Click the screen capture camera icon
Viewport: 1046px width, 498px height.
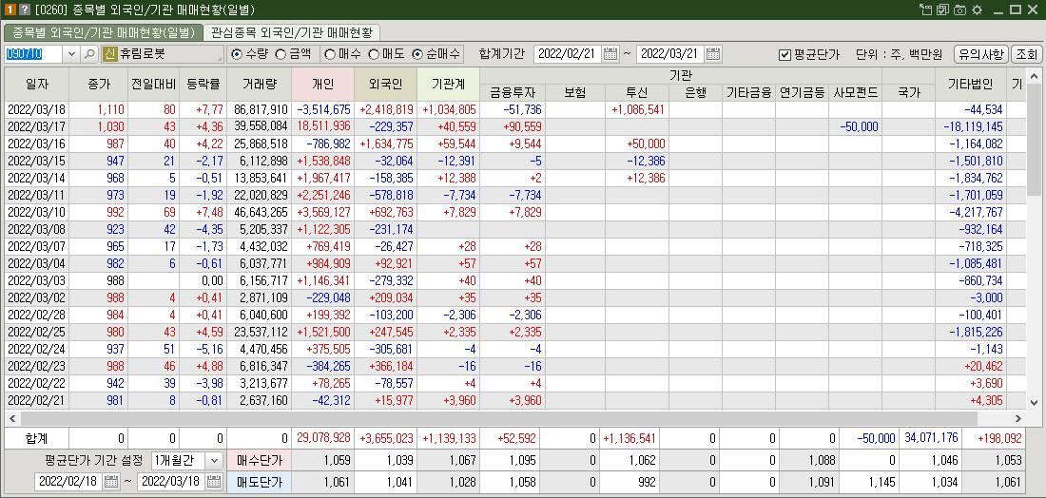(959, 10)
